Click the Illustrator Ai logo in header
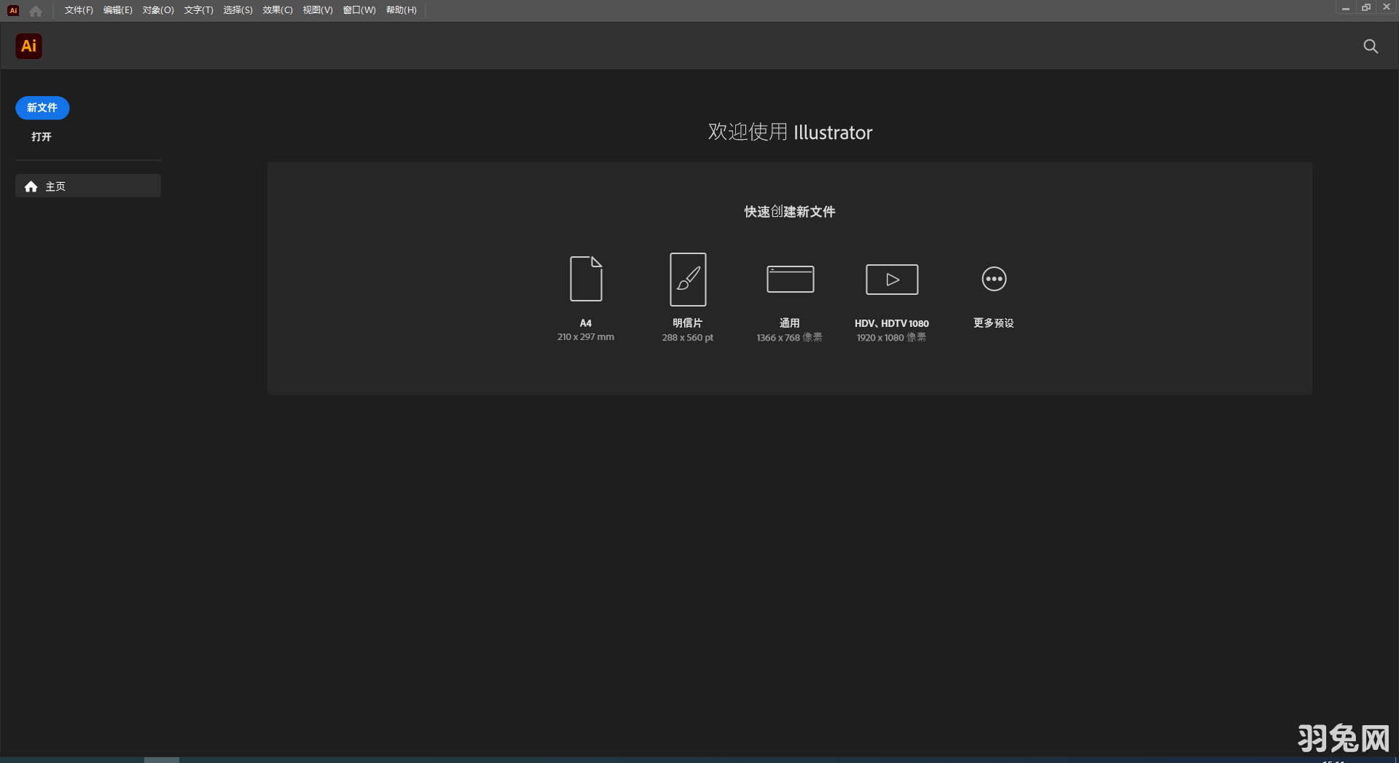The height and width of the screenshot is (763, 1399). click(28, 47)
